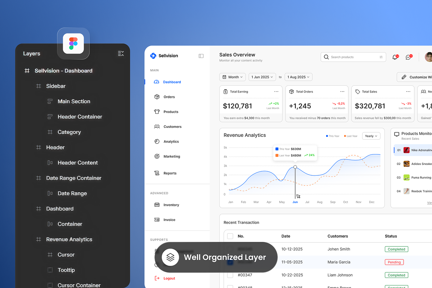Click frame icon beside Sellvision - Dashboard layer
432x288 pixels.
[27, 71]
